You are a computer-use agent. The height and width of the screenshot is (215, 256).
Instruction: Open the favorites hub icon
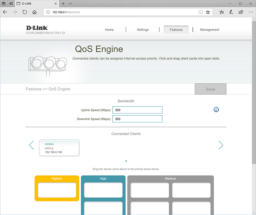(222, 12)
